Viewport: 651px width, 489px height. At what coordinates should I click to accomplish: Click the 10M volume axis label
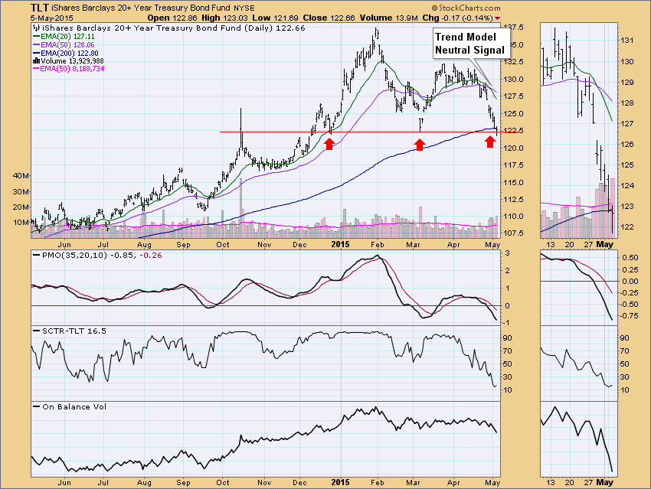coord(21,223)
